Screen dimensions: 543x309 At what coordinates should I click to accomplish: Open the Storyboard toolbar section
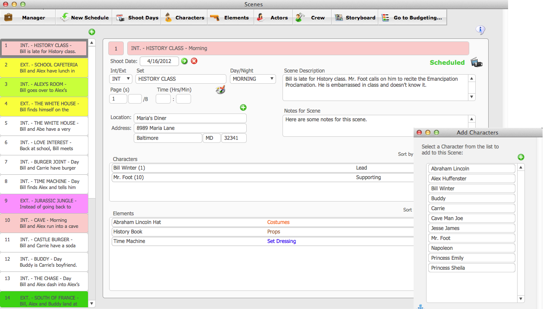[x=355, y=18]
